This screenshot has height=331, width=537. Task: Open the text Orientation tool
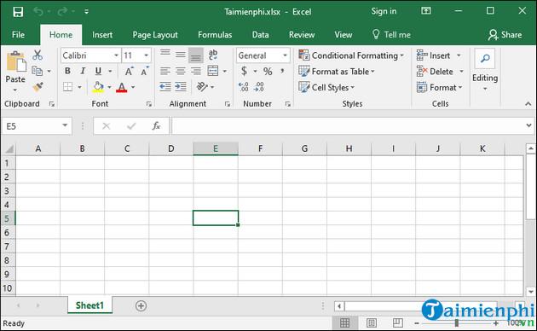(x=202, y=87)
